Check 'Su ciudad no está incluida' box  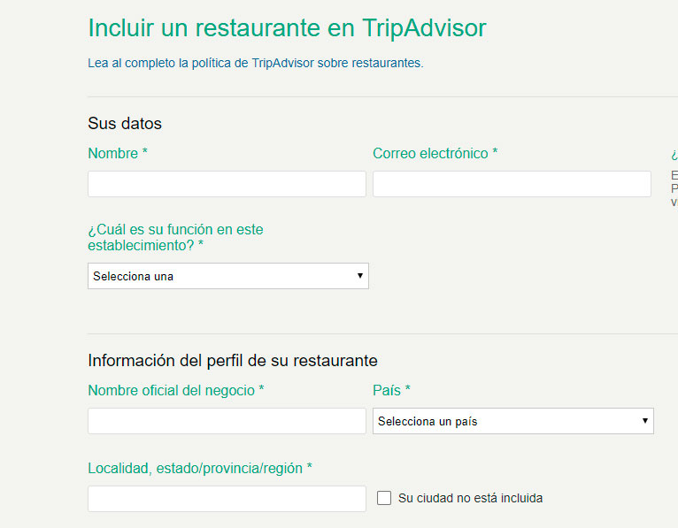(x=384, y=498)
